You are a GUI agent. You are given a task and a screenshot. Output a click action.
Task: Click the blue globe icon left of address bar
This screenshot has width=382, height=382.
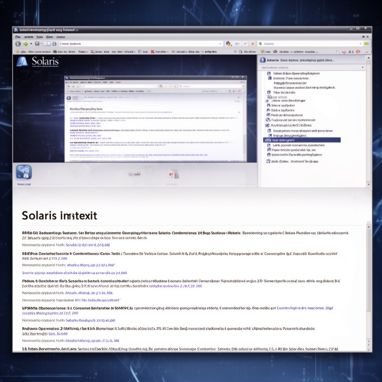(x=54, y=44)
